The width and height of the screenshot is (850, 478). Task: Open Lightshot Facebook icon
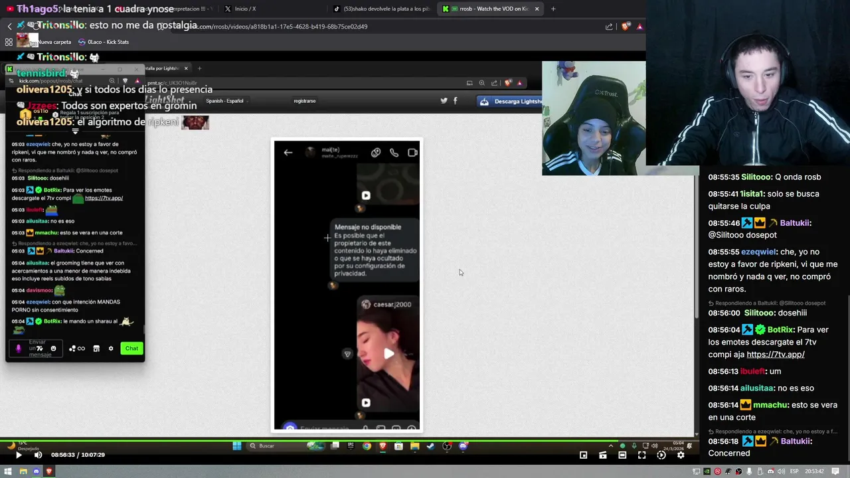[x=455, y=101]
